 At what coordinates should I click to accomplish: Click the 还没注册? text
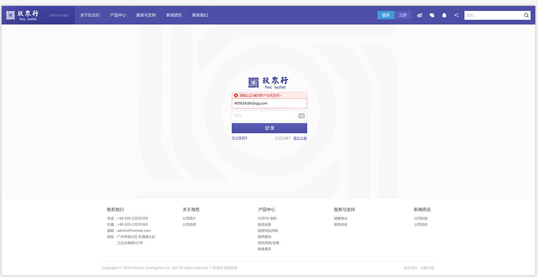[x=283, y=138]
